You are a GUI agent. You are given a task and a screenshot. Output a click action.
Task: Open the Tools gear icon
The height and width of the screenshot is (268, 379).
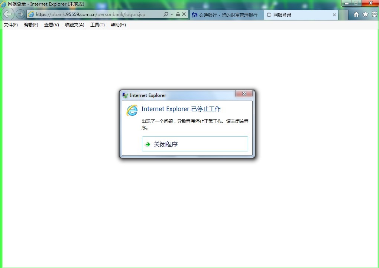(x=375, y=14)
